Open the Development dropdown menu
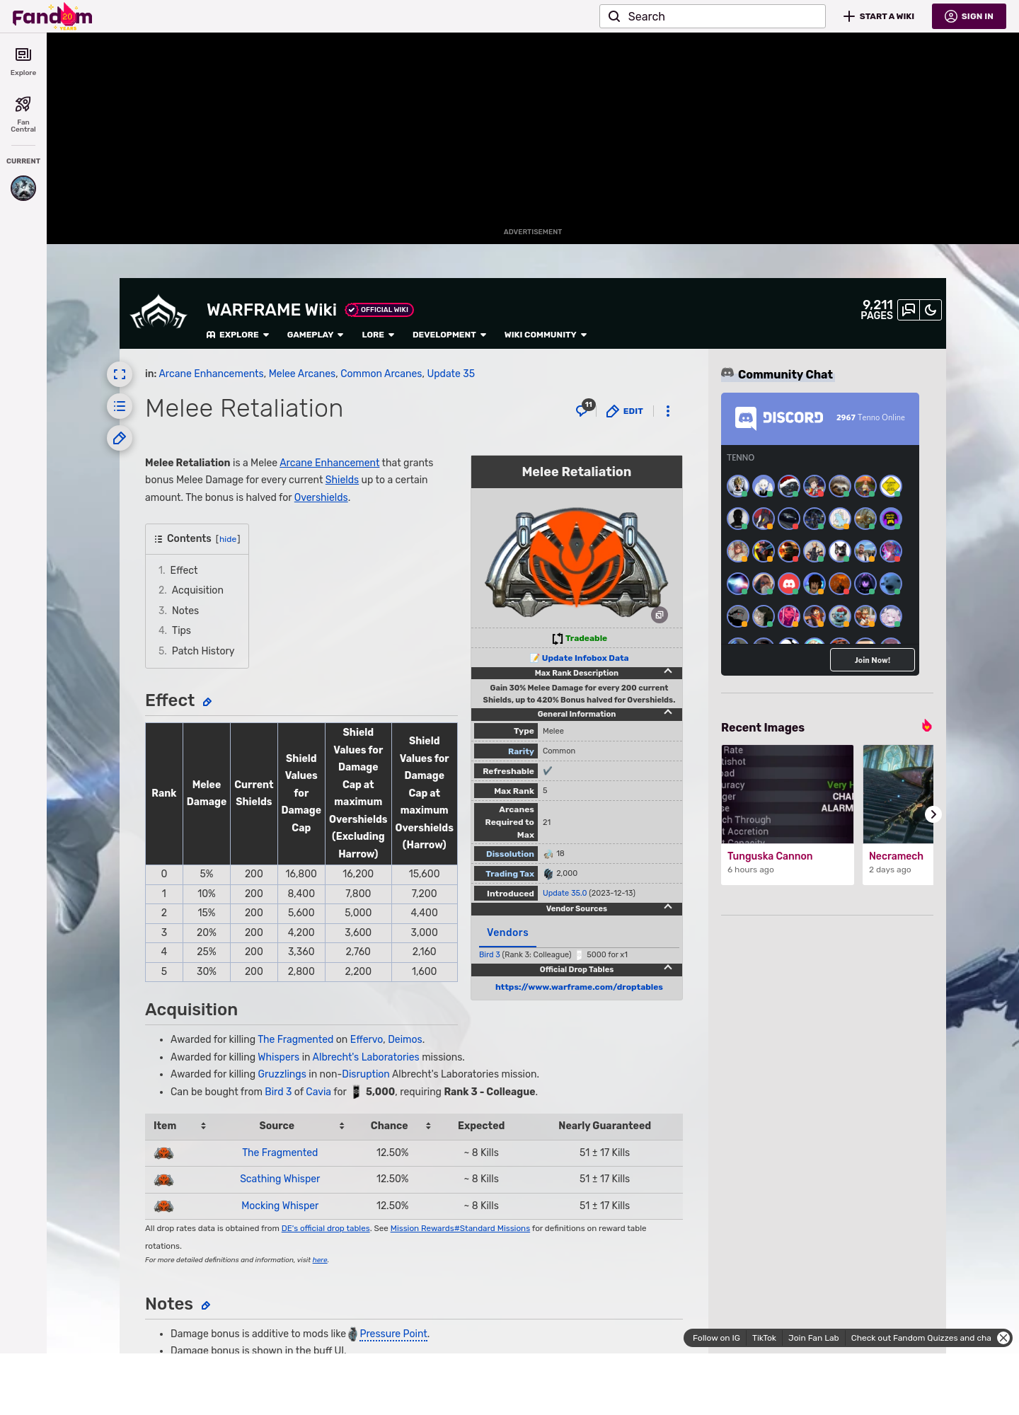The image size is (1019, 1415). pyautogui.click(x=449, y=335)
